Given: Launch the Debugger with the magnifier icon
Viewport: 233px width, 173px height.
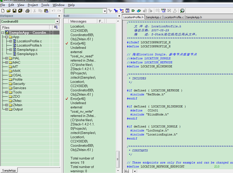Looking at the screenshot, I should pyautogui.click(x=182, y=11).
